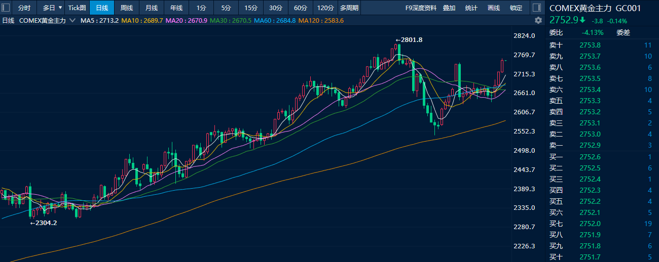
Task: Activate the 画线 drawing tool
Action: pyautogui.click(x=493, y=8)
